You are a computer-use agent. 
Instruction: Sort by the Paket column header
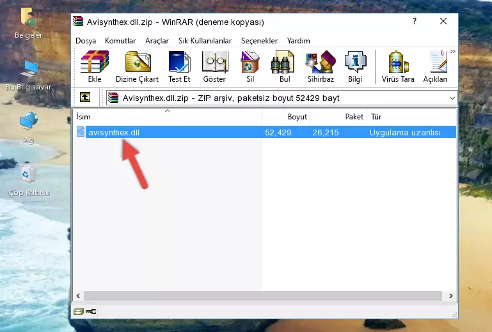[338, 117]
